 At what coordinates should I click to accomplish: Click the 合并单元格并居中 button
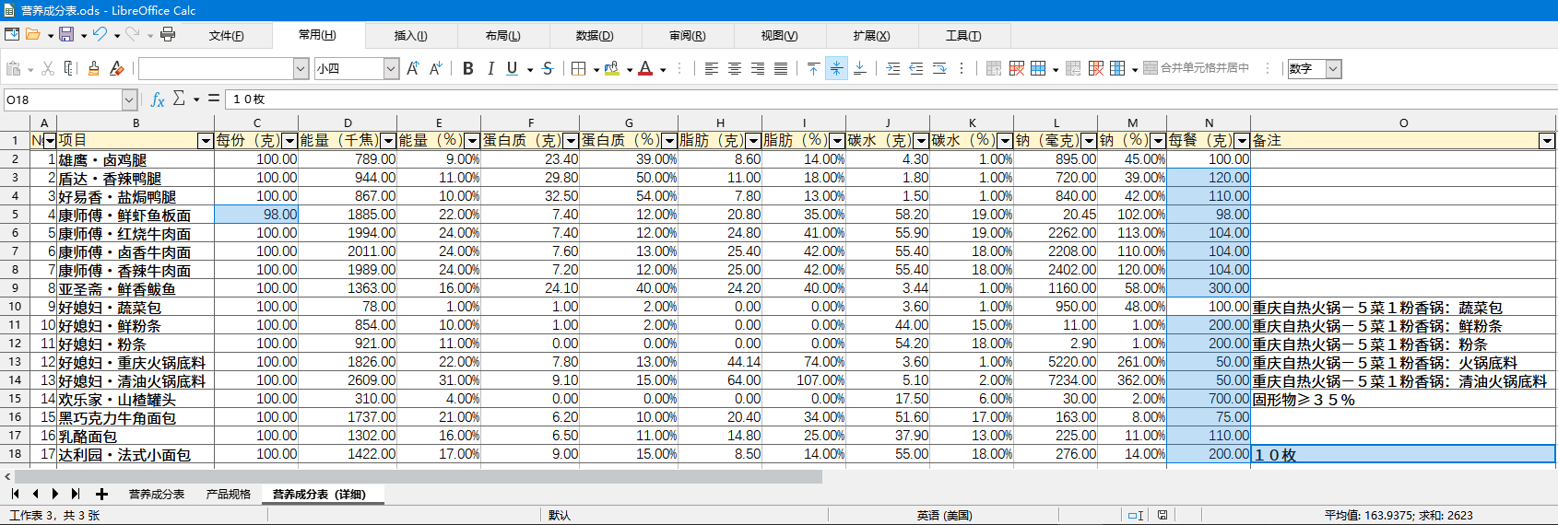(x=1197, y=68)
